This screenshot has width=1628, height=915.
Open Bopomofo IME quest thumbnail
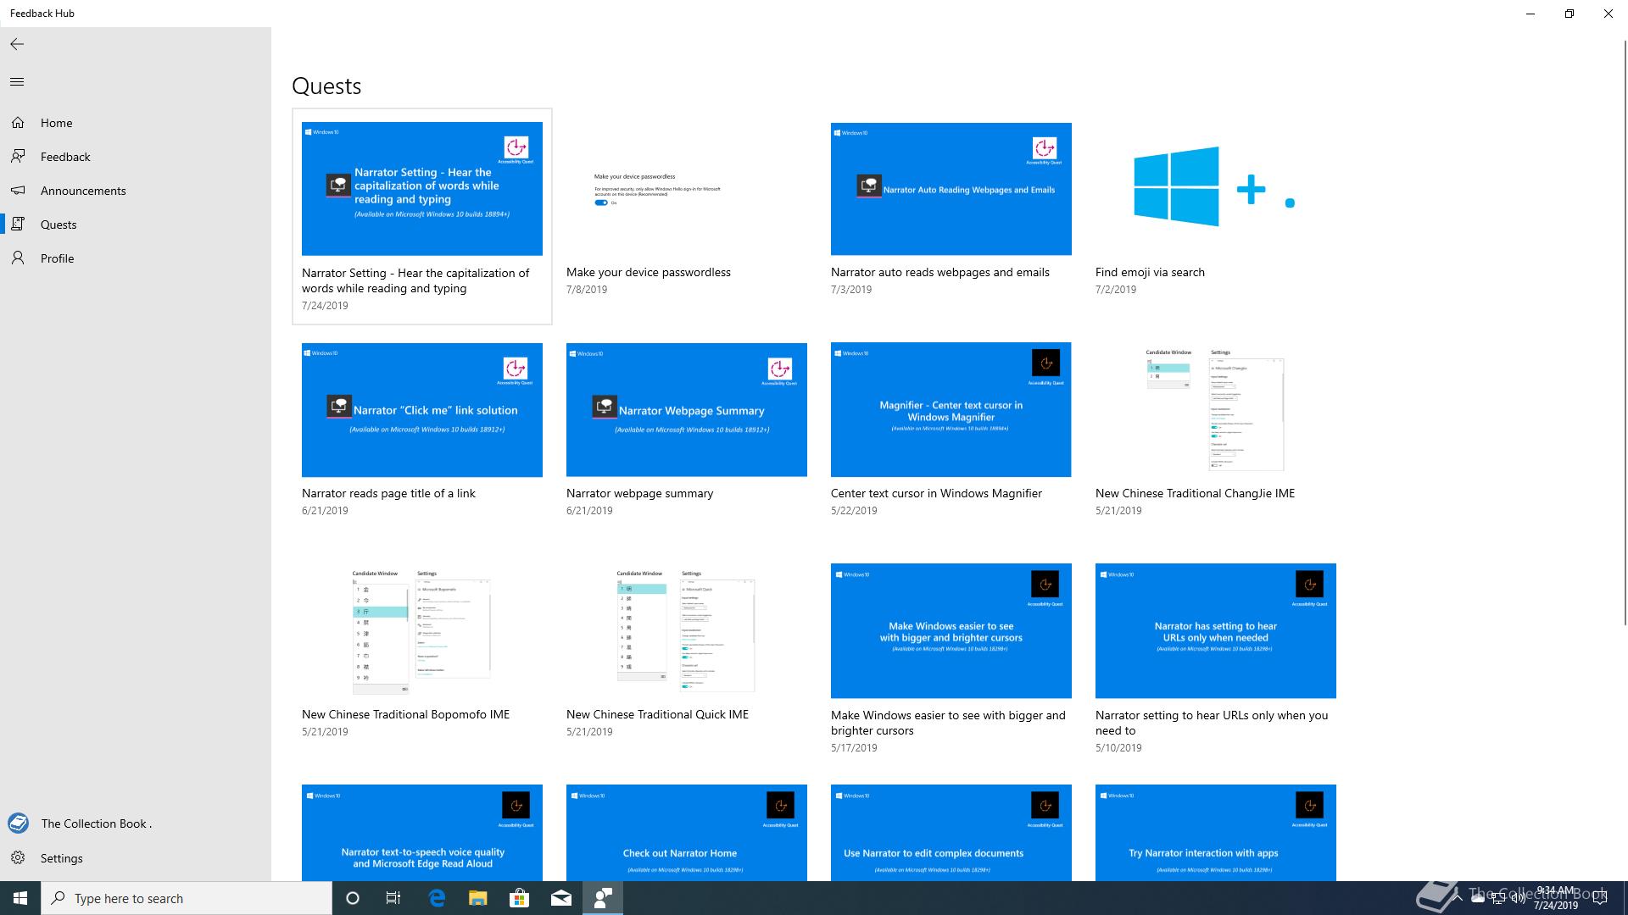click(x=422, y=631)
